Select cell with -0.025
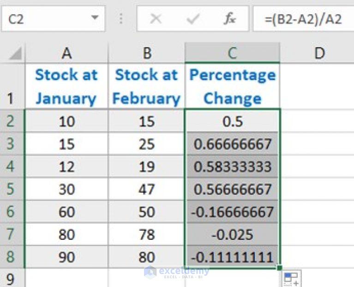354x287 pixels. (232, 234)
